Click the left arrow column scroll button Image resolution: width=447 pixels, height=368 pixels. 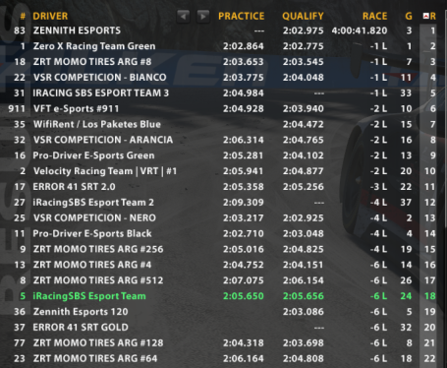183,16
